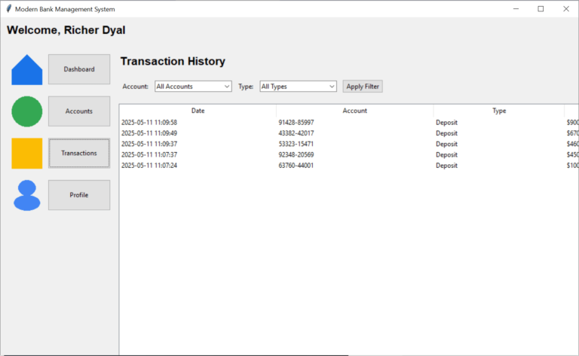The width and height of the screenshot is (579, 356).
Task: Click the feather app icon in title bar
Action: (9, 9)
